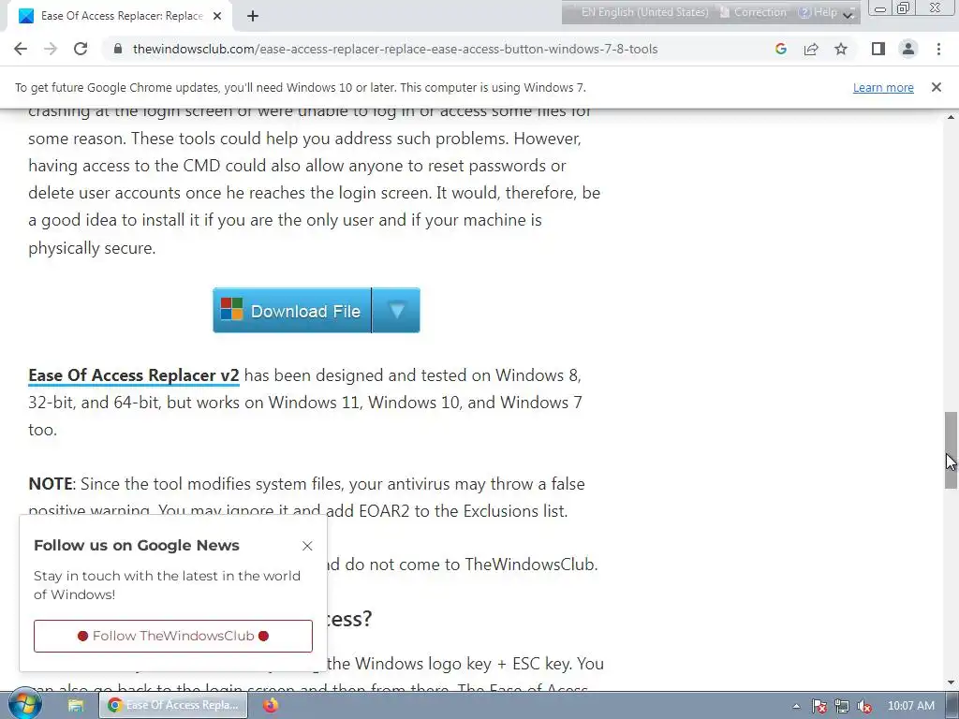Open the Windows Start menu
Viewport: 959px width, 719px height.
click(25, 705)
